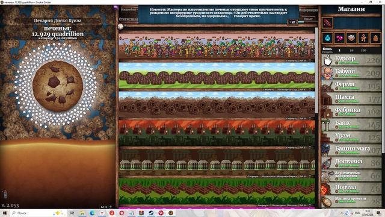Mute the mine building row
Viewport: 385px width, 217px height.
[x=291, y=119]
